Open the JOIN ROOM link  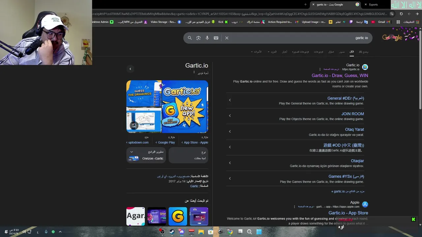coord(352,114)
